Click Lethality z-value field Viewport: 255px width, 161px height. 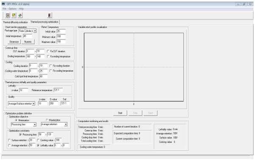point(23,90)
